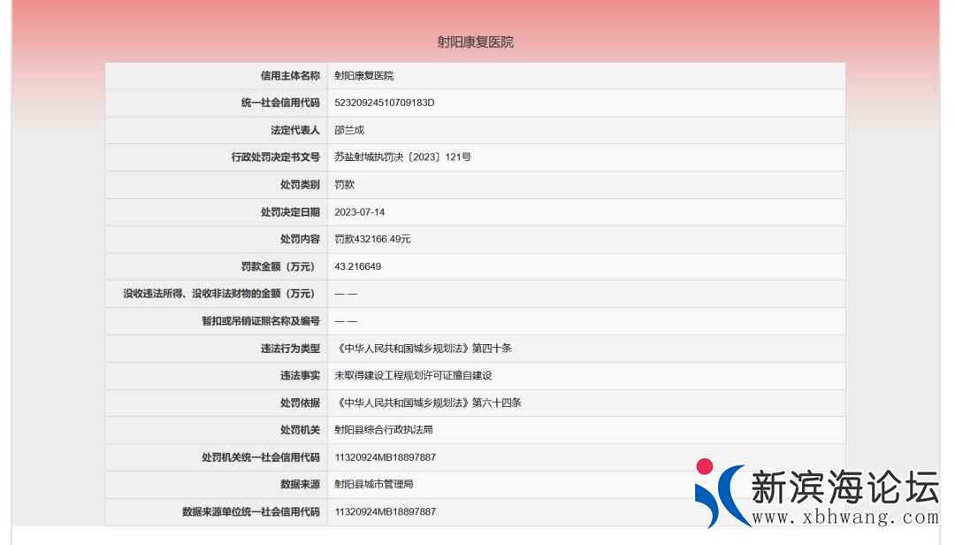This screenshot has height=545, width=955.
Task: Click the fine amount 43.216649
Action: click(x=358, y=266)
